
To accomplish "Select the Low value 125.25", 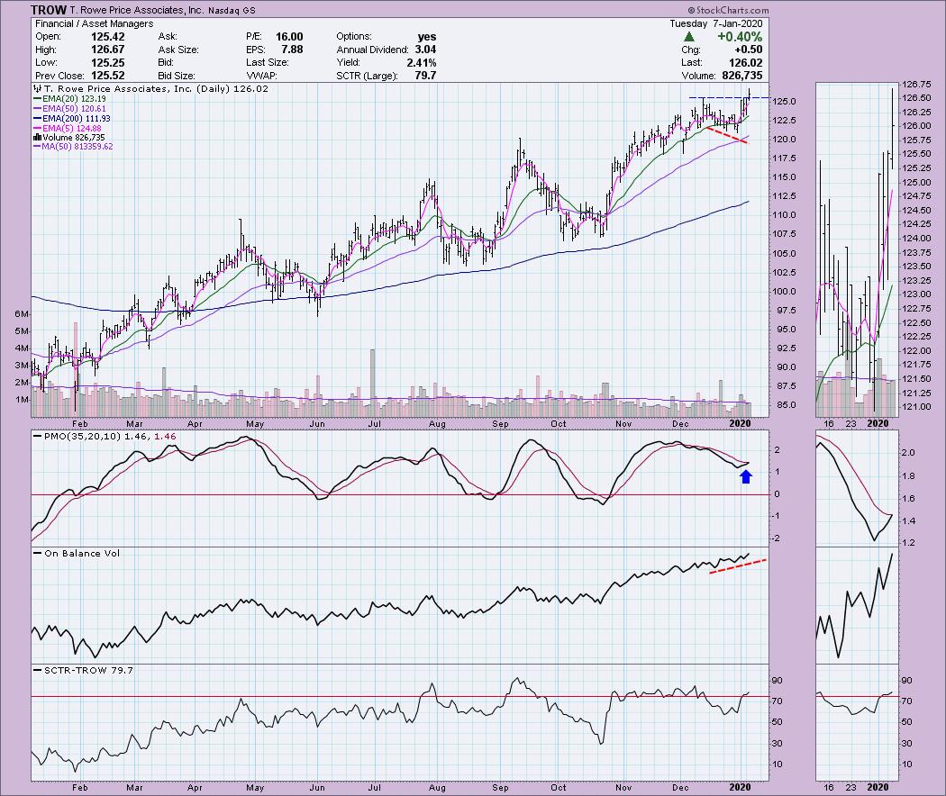I will coord(107,63).
